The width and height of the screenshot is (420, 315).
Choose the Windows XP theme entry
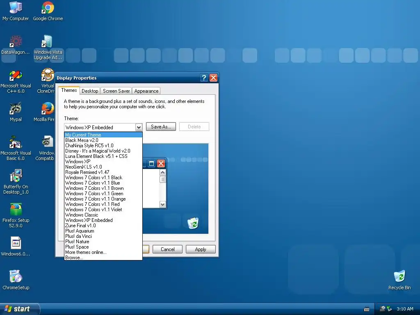click(x=103, y=162)
